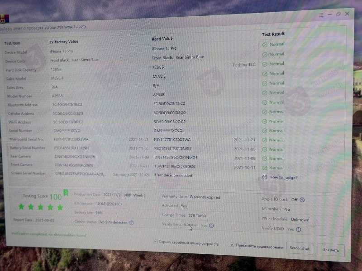Image resolution: width=362 pixels, height=271 pixels.
Task: Click the Normal check icon for Wi-Fi Address
Action: coord(265,121)
